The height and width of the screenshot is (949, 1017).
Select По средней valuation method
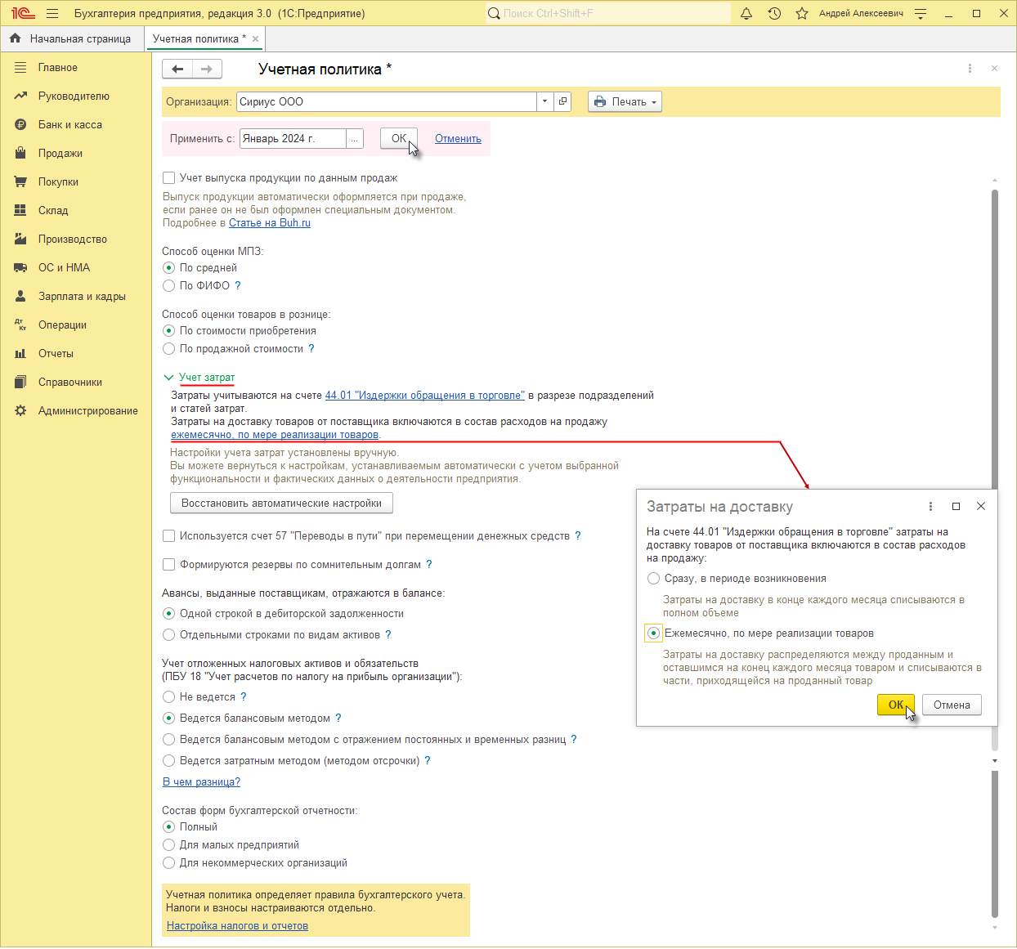[169, 268]
